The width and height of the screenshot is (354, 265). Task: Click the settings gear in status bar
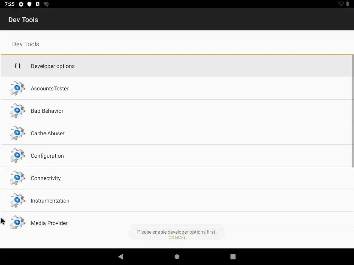point(21,4)
